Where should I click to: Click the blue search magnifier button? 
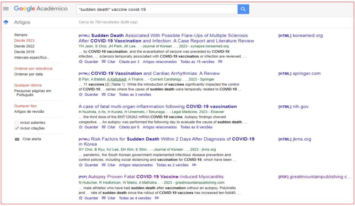pyautogui.click(x=243, y=9)
